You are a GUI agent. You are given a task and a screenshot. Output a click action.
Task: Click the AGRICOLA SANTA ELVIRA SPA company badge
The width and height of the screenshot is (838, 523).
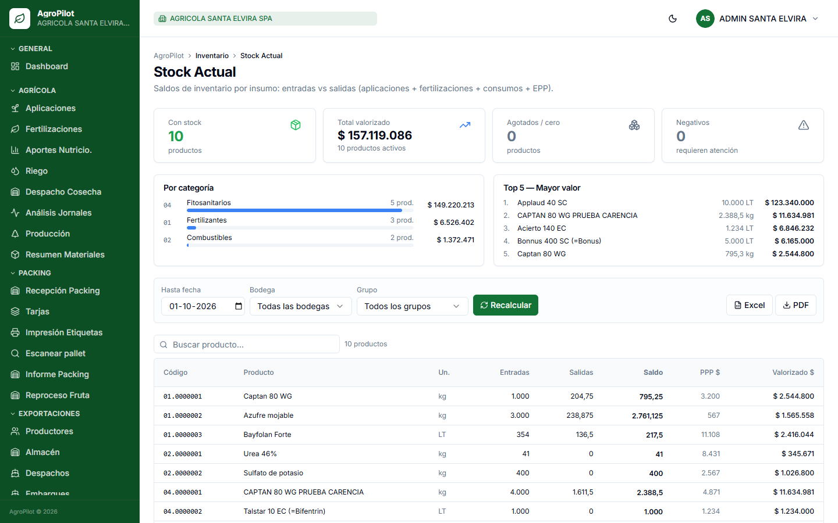265,19
